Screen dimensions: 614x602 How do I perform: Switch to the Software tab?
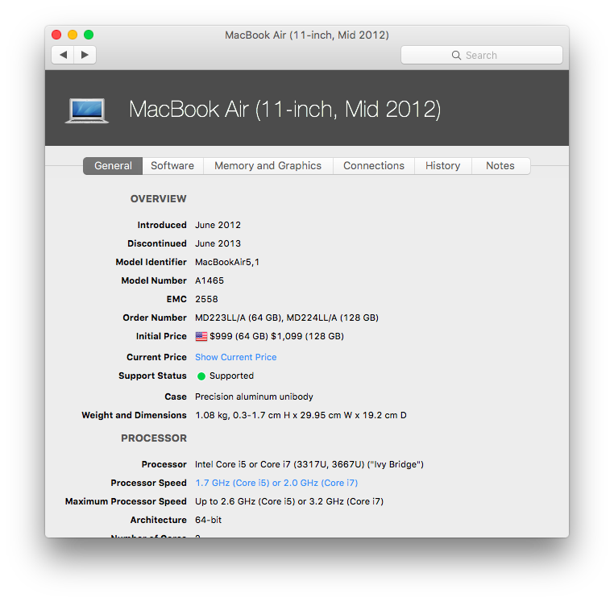[172, 166]
